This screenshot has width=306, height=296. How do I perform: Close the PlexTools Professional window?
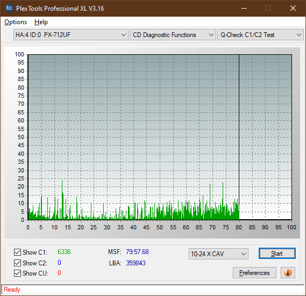coord(293,8)
